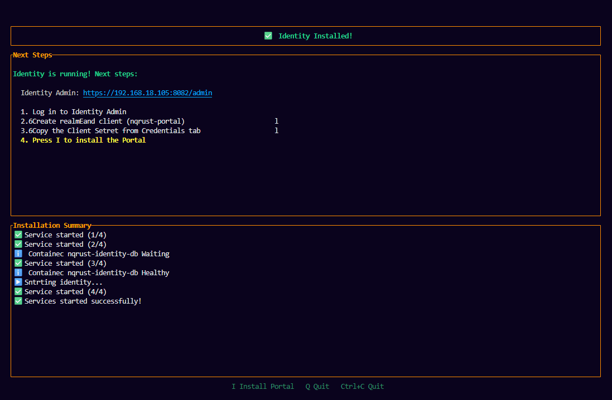Click the 'Next Steps' panel title

pos(32,55)
